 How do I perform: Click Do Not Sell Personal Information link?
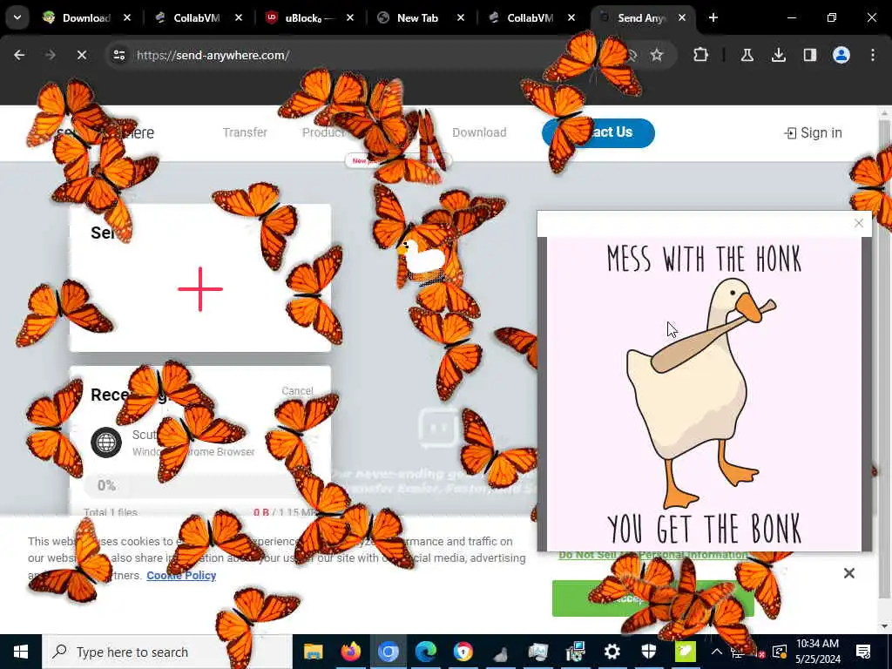coord(653,555)
